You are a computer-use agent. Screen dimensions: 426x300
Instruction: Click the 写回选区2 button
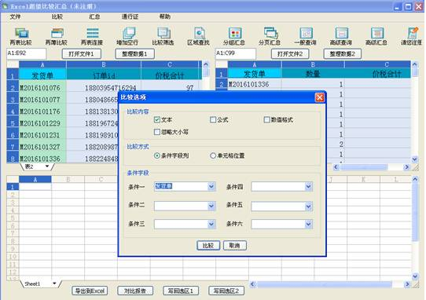226,291
